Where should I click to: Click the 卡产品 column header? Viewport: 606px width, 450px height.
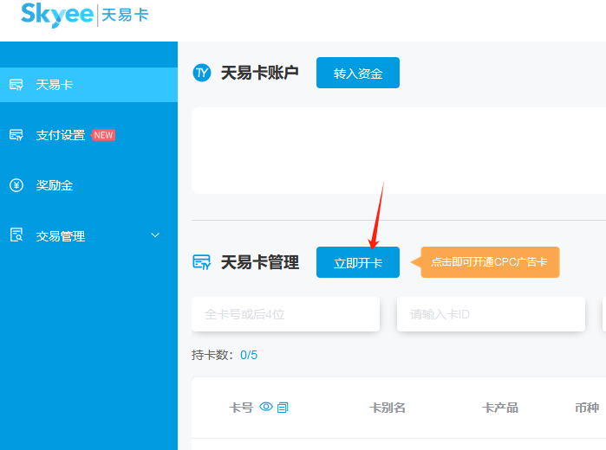[x=500, y=408]
